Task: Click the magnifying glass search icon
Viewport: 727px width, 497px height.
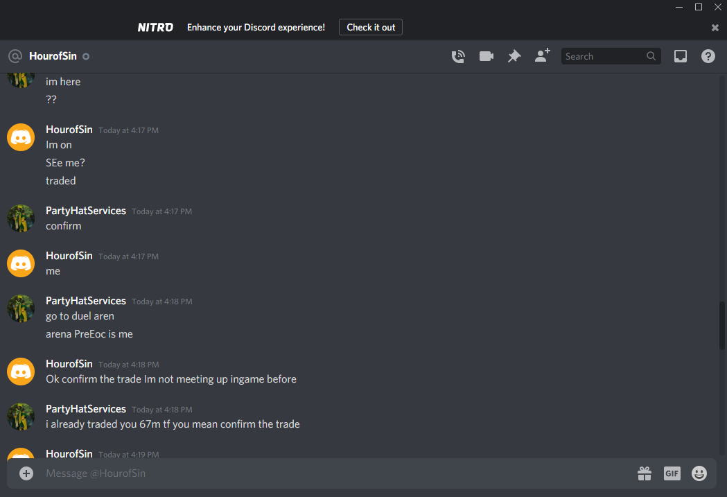Action: tap(651, 56)
